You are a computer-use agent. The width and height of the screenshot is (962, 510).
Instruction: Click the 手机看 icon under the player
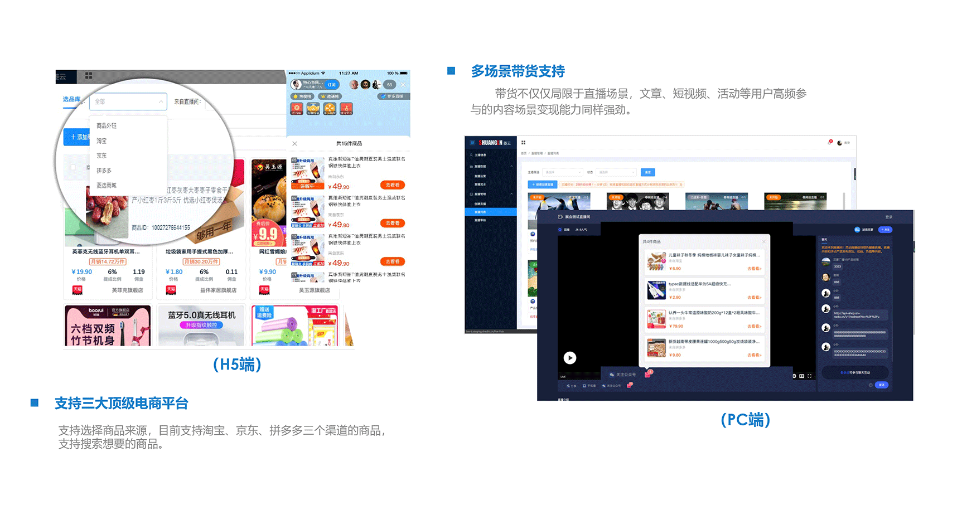[x=589, y=386]
